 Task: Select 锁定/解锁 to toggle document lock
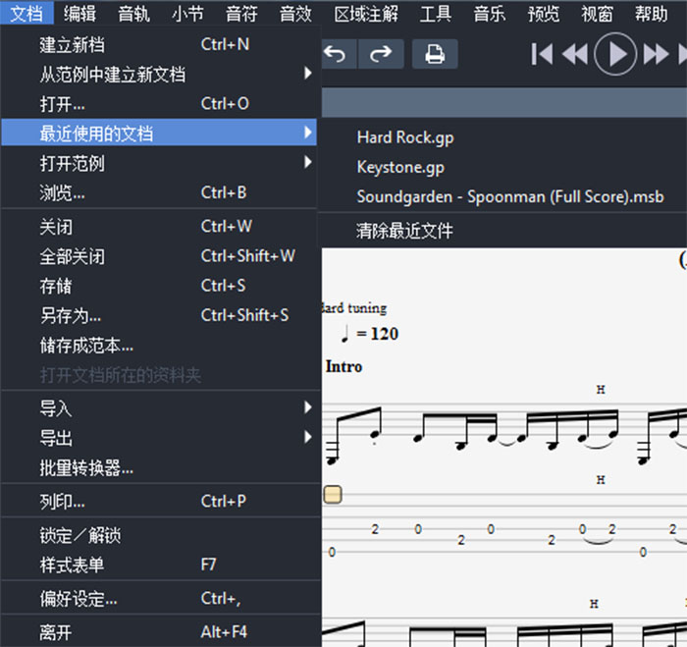point(80,536)
